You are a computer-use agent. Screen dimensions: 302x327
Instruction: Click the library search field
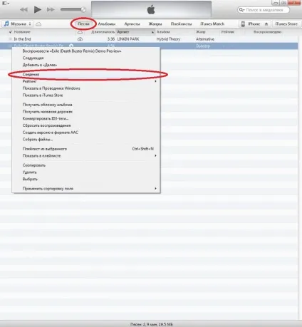(x=264, y=10)
